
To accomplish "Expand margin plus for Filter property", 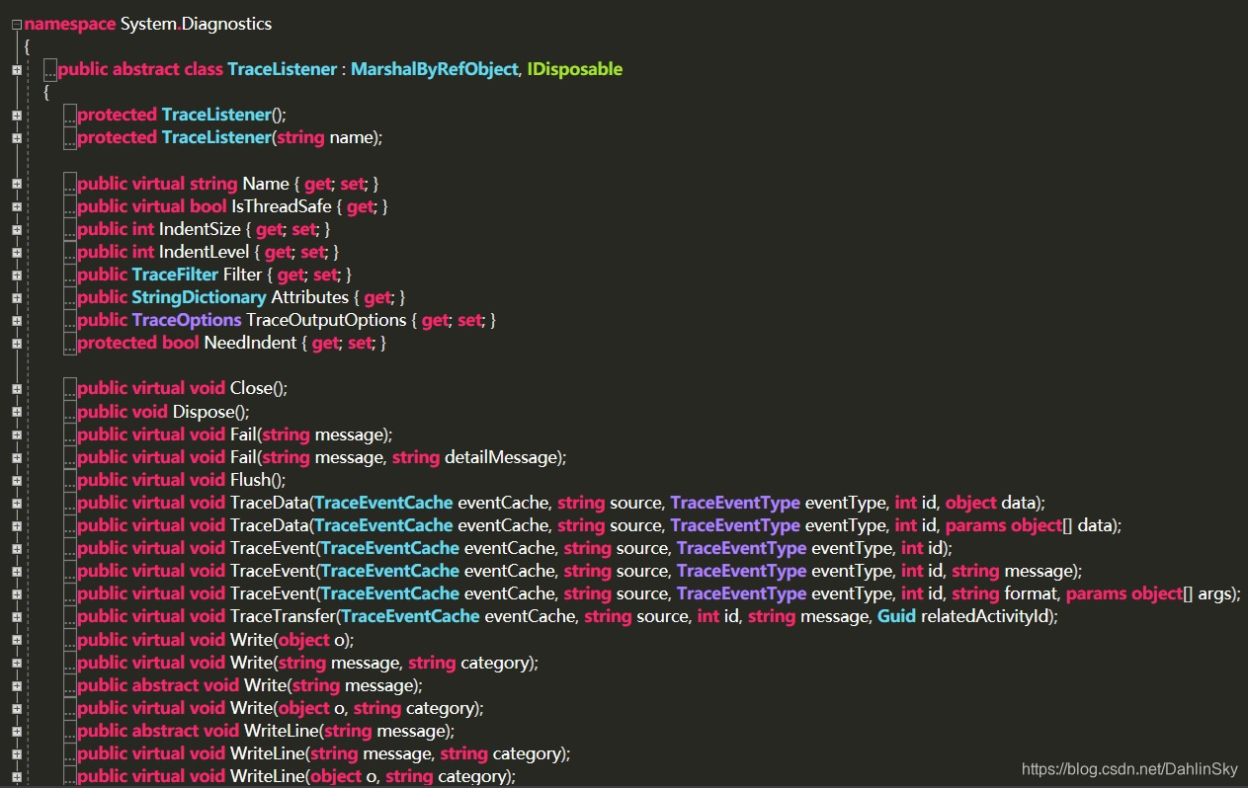I will pyautogui.click(x=17, y=275).
